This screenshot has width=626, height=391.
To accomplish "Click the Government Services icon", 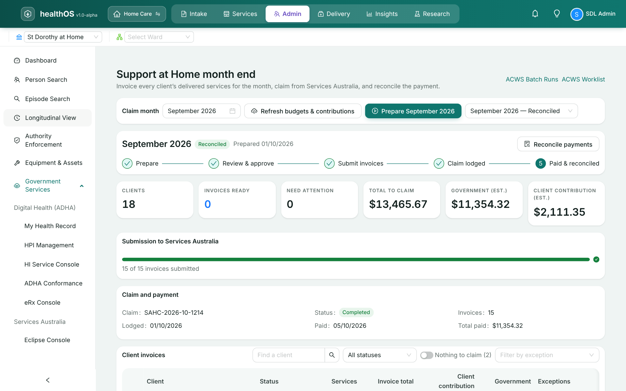I will (17, 186).
